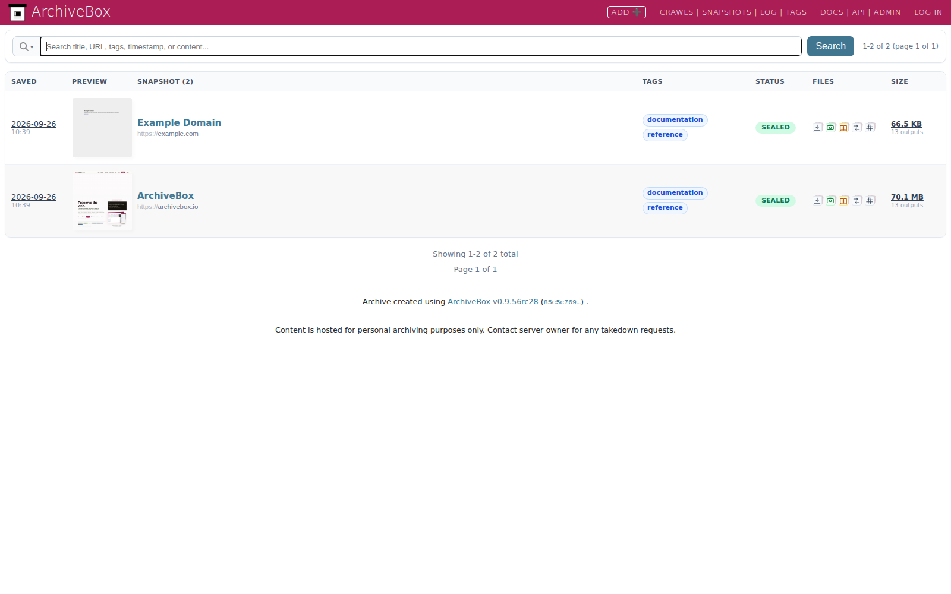This screenshot has height=594, width=951.
Task: Open green camera screenshot icon for ArchiveBox row
Action: [831, 200]
